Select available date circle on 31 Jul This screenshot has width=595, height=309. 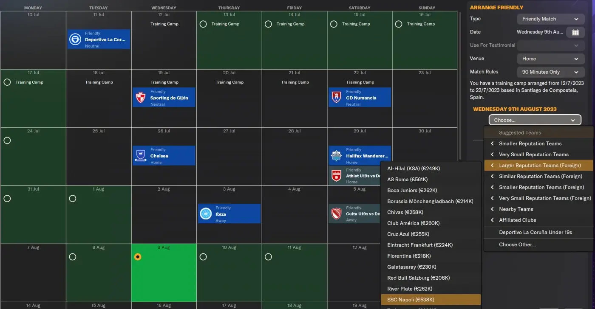pos(7,198)
